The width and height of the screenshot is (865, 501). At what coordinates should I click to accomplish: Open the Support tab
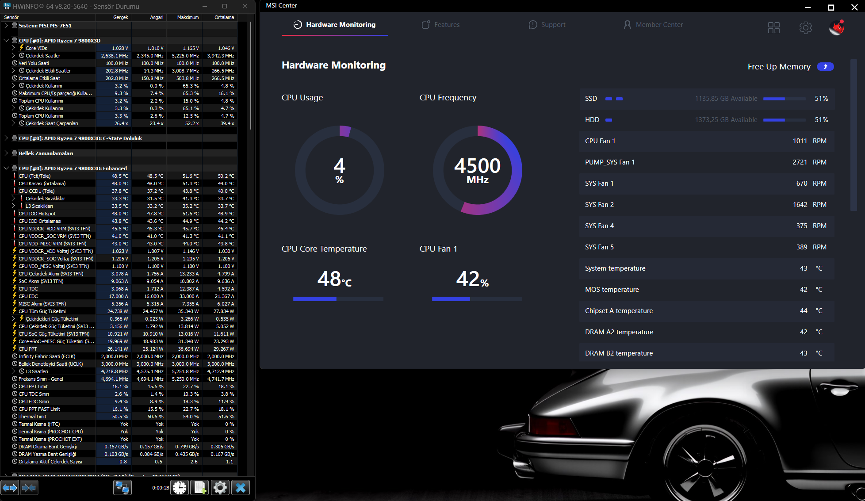click(547, 25)
